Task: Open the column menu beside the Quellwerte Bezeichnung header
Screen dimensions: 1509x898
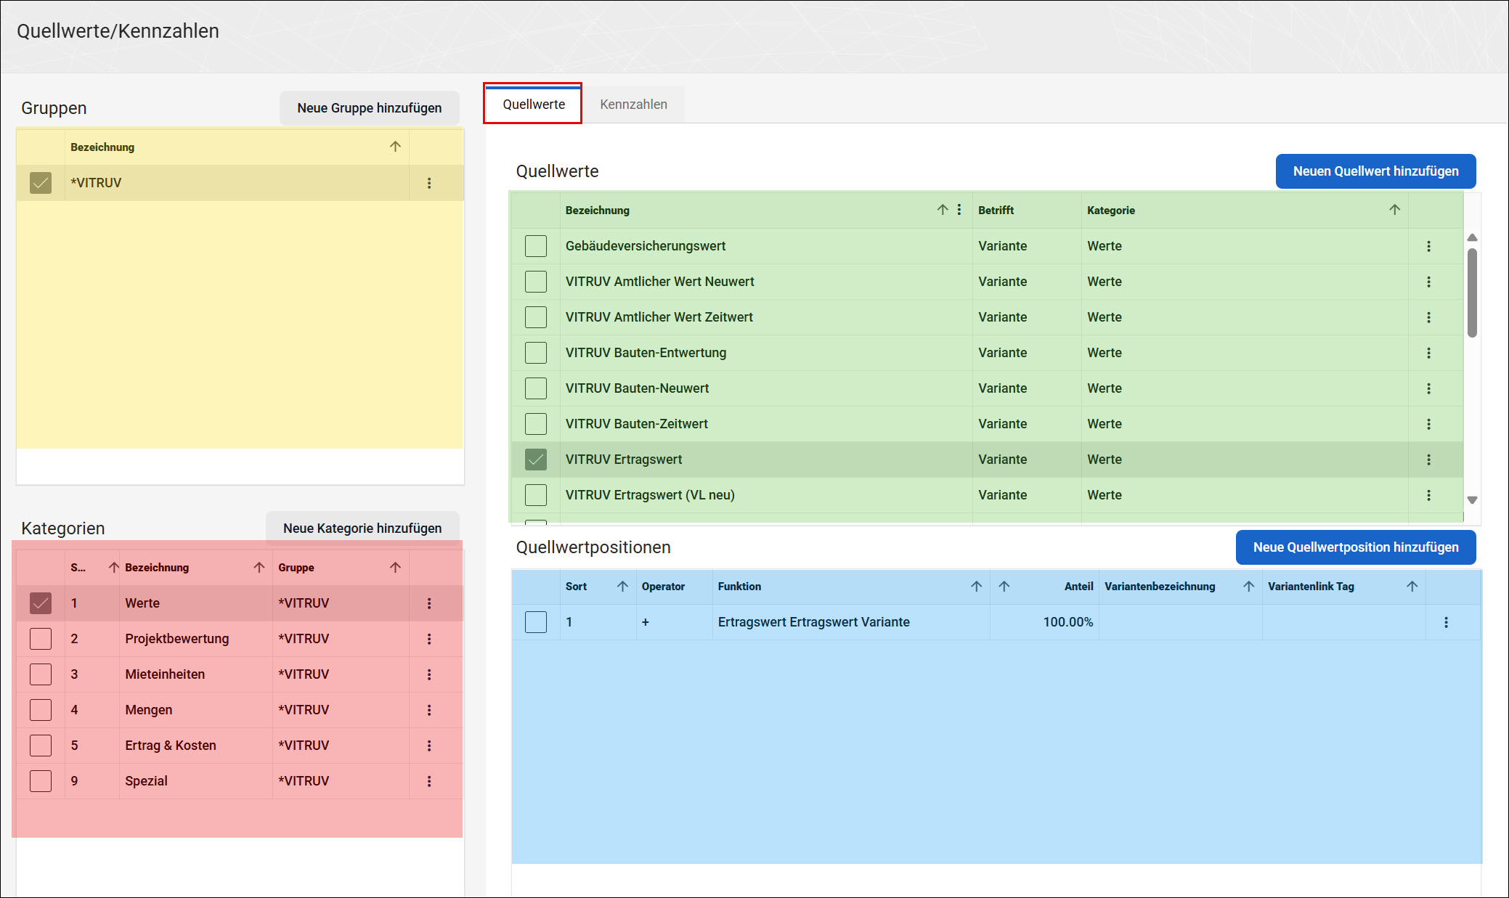Action: [x=959, y=210]
